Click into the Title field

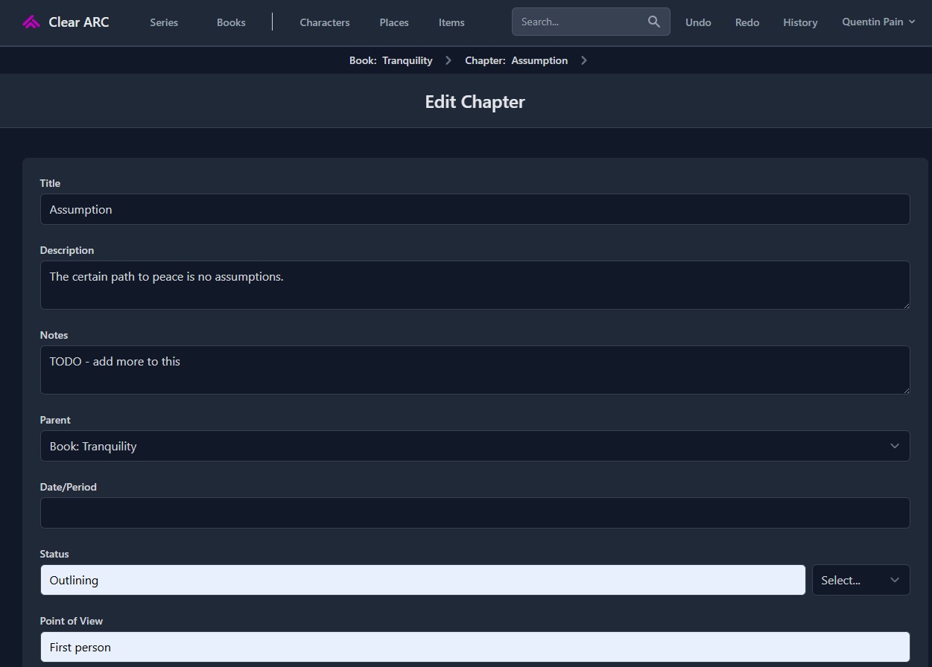click(475, 209)
